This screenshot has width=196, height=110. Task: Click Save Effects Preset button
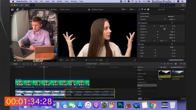click(x=176, y=60)
